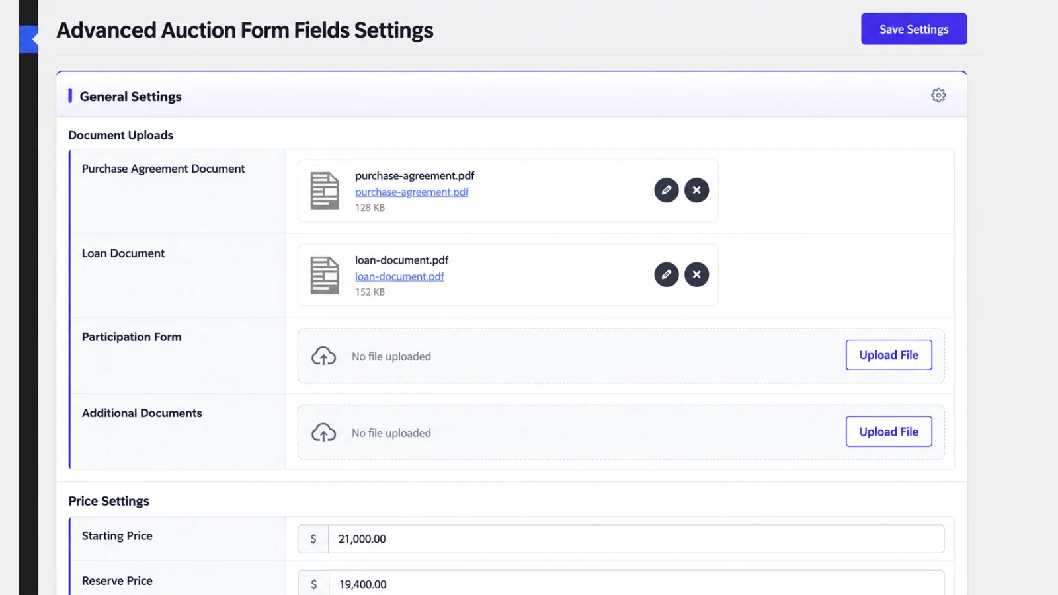Upload File for Additional Documents
This screenshot has height=595, width=1058.
[889, 432]
